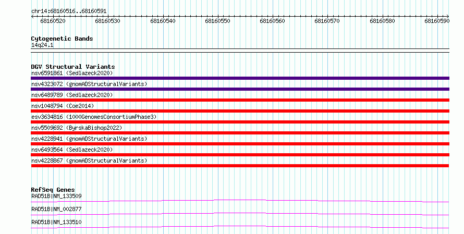Click ruler position 68160540
464x234 pixels.
163,21
